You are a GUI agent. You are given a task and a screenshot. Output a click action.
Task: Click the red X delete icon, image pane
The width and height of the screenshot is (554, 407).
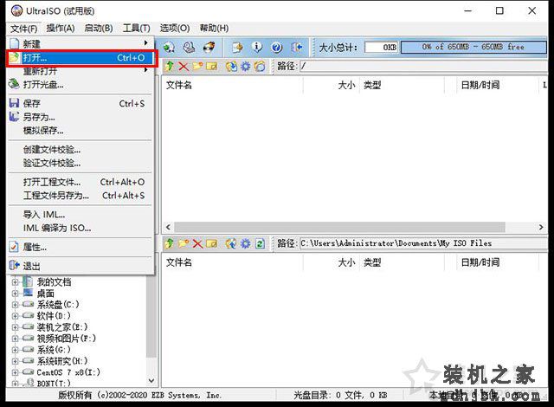click(184, 66)
